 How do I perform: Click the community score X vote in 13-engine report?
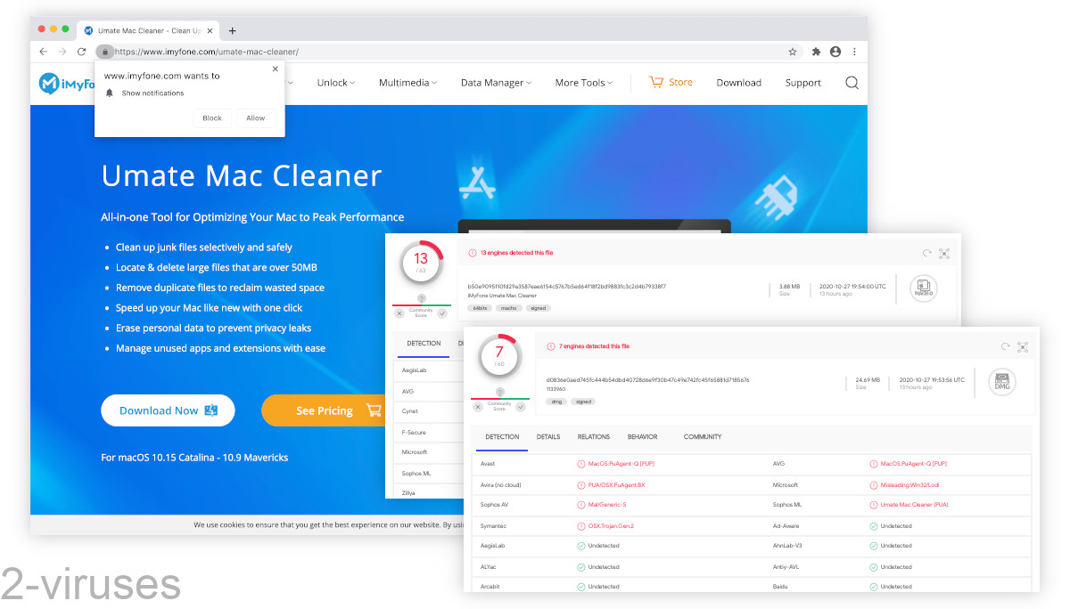click(399, 313)
